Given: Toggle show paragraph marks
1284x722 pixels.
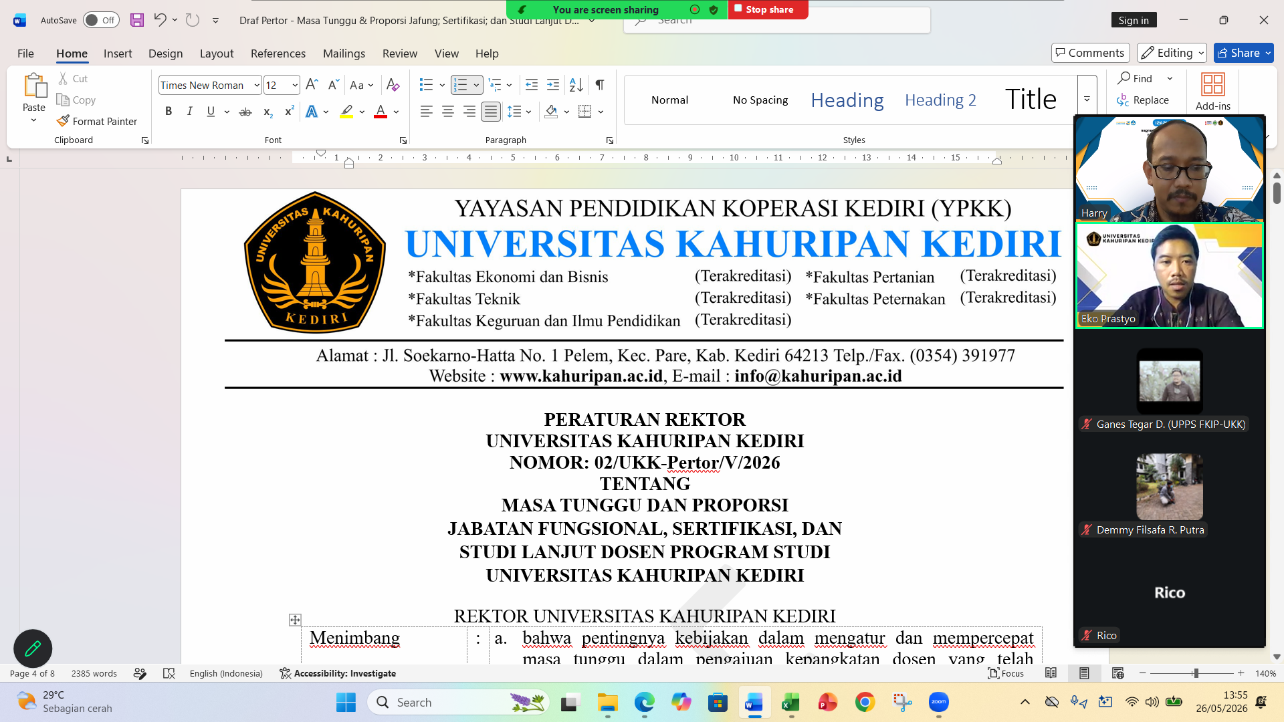Looking at the screenshot, I should 600,85.
